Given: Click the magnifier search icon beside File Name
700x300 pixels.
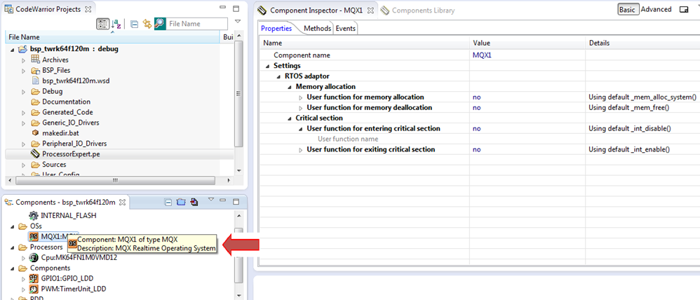Looking at the screenshot, I should coord(160,24).
